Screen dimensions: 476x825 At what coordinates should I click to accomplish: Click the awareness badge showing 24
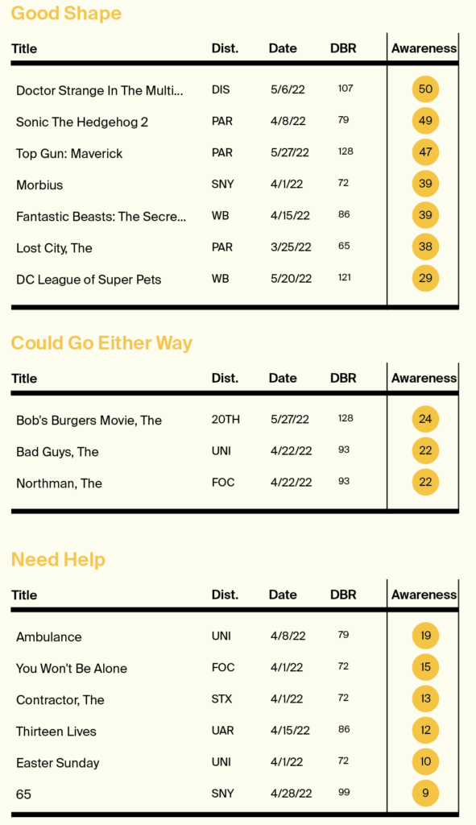(x=425, y=419)
